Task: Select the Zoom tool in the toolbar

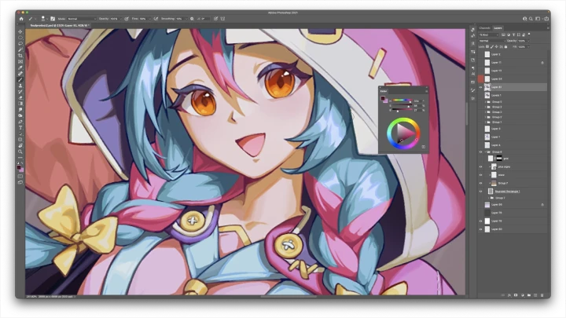Action: [20, 151]
